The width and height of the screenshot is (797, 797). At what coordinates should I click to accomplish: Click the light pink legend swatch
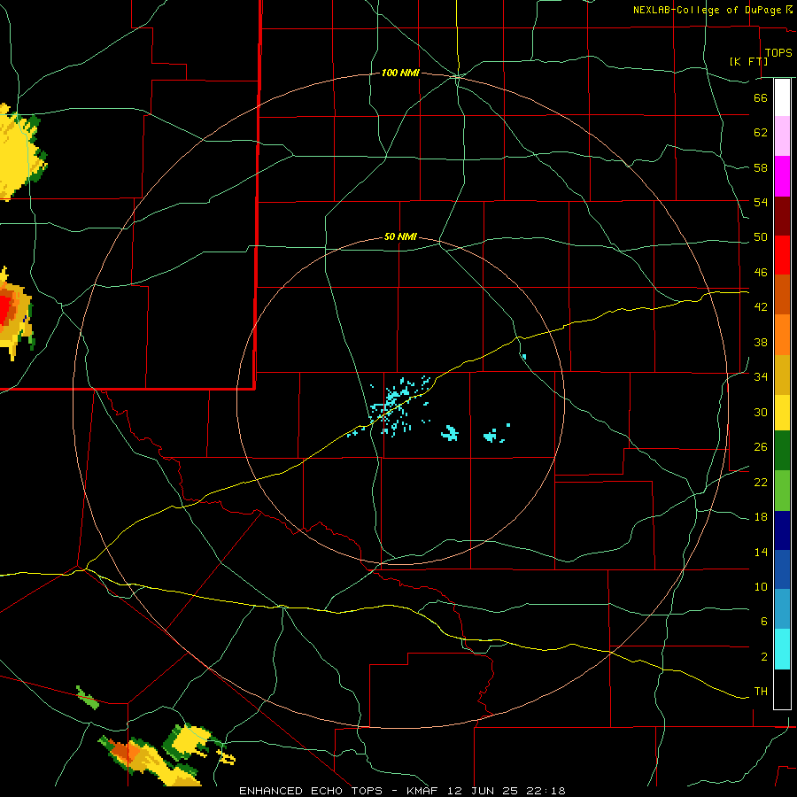coord(782,135)
